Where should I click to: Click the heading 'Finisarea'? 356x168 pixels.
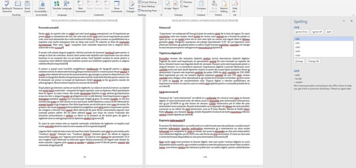(x=165, y=28)
